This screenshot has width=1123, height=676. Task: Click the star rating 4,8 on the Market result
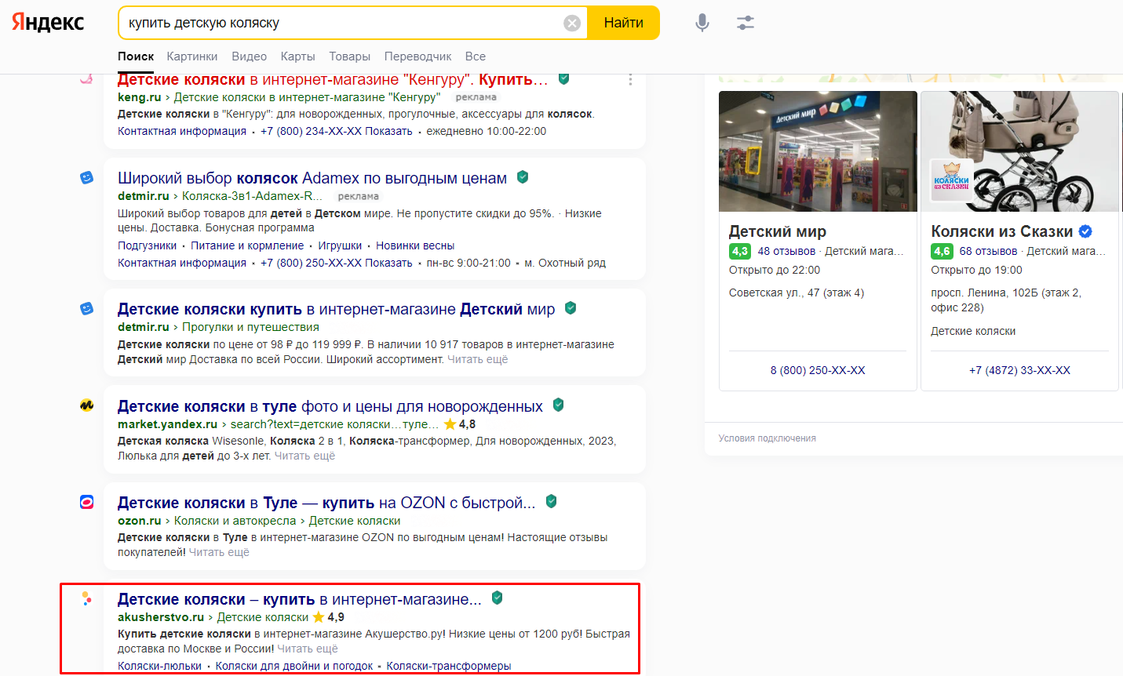(460, 424)
